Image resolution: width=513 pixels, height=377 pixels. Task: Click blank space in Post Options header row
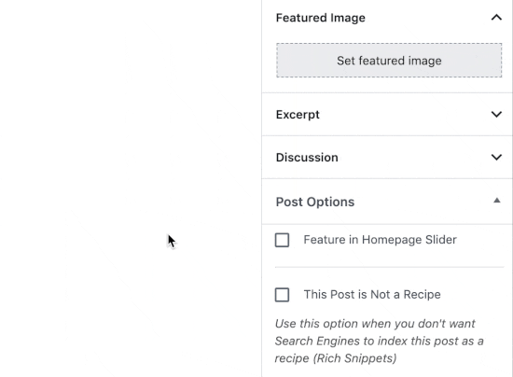click(x=422, y=202)
